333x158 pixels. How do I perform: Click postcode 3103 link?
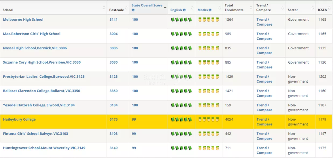(x=113, y=134)
